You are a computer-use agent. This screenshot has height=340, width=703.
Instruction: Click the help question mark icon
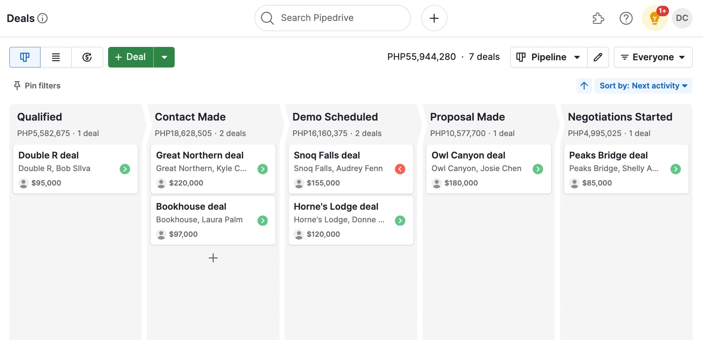pyautogui.click(x=627, y=18)
